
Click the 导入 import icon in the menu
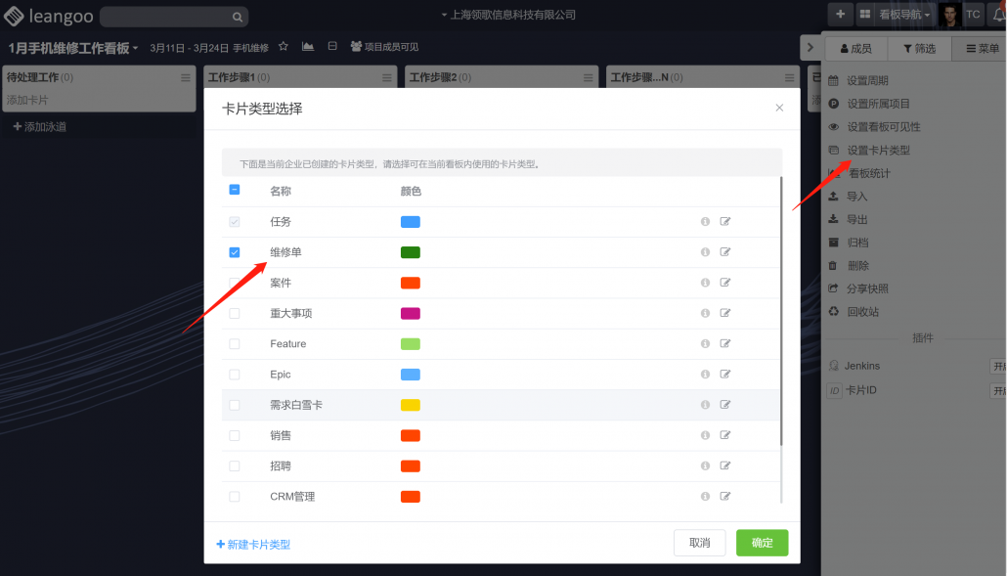tap(832, 196)
